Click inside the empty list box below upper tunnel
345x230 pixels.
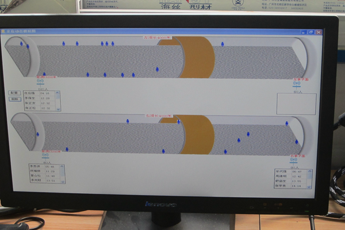[296, 103]
